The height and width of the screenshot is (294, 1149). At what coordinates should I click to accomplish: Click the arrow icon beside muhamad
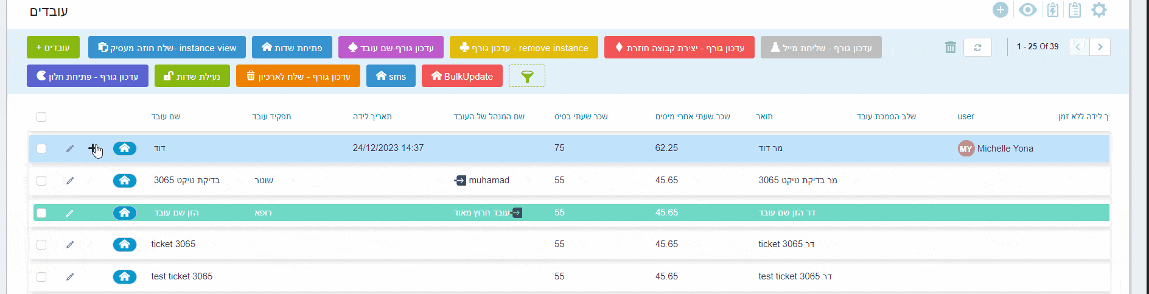[460, 180]
